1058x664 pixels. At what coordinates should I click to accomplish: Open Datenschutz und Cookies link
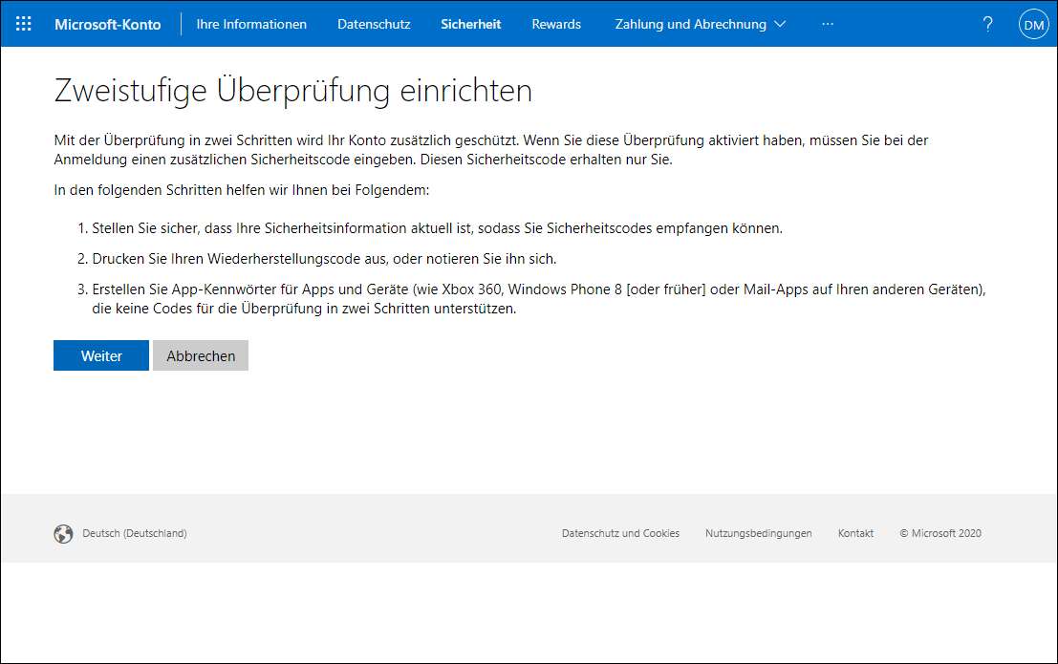click(x=621, y=533)
